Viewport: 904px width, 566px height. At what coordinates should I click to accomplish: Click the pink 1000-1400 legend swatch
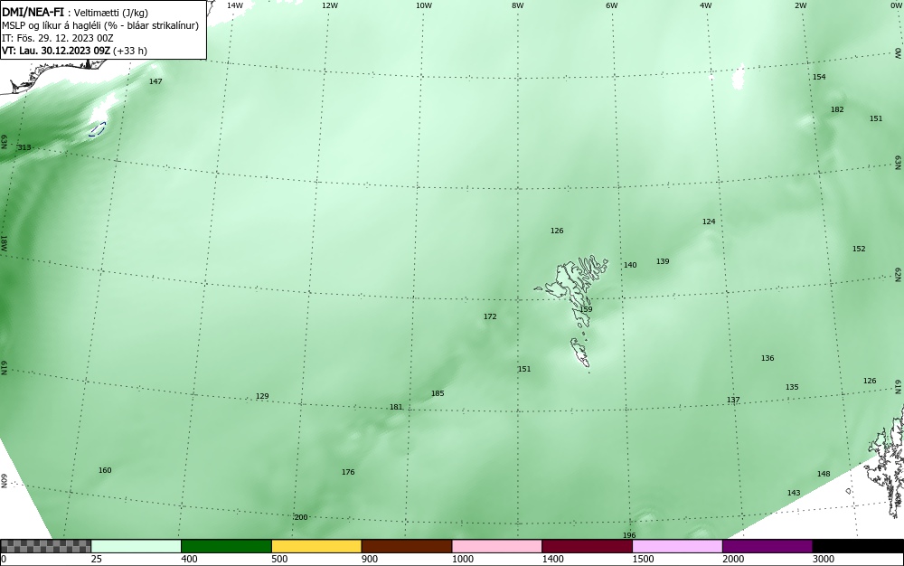click(x=497, y=546)
